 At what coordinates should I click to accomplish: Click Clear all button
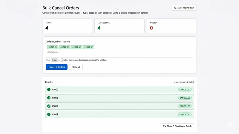click(76, 67)
